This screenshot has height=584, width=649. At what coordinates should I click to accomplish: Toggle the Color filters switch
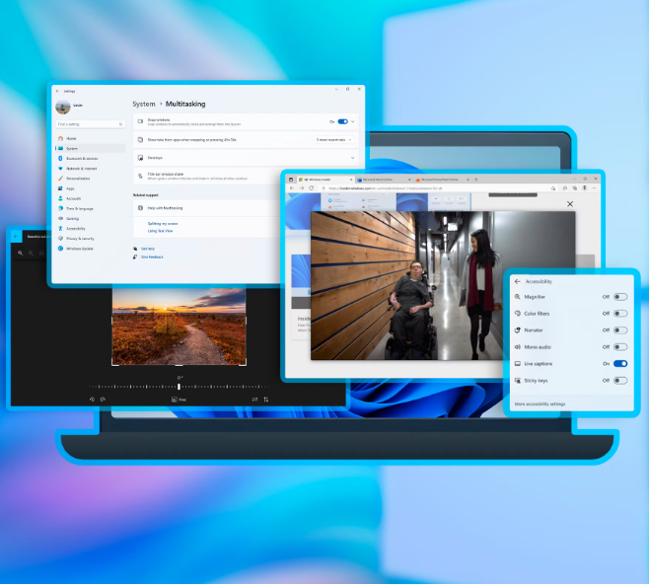point(620,314)
